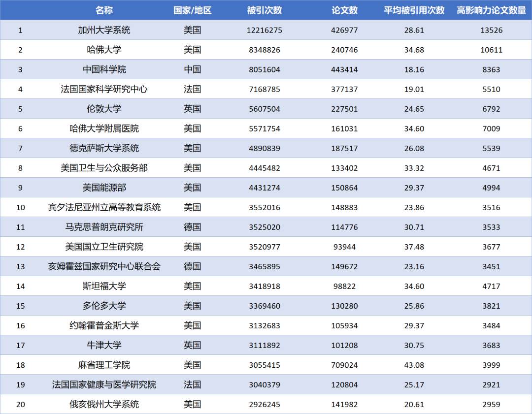The image size is (532, 414).
Task: Click the 名称 column header
Action: click(x=105, y=9)
